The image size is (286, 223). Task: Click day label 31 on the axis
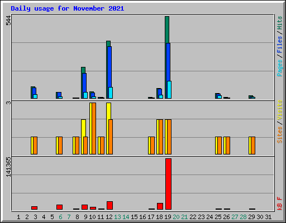pyautogui.click(x=268, y=217)
